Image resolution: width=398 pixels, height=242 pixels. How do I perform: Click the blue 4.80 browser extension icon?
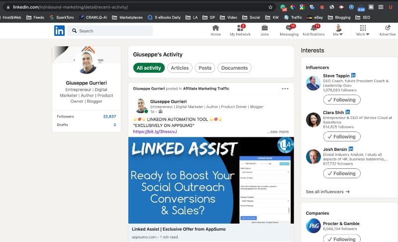[x=361, y=7]
